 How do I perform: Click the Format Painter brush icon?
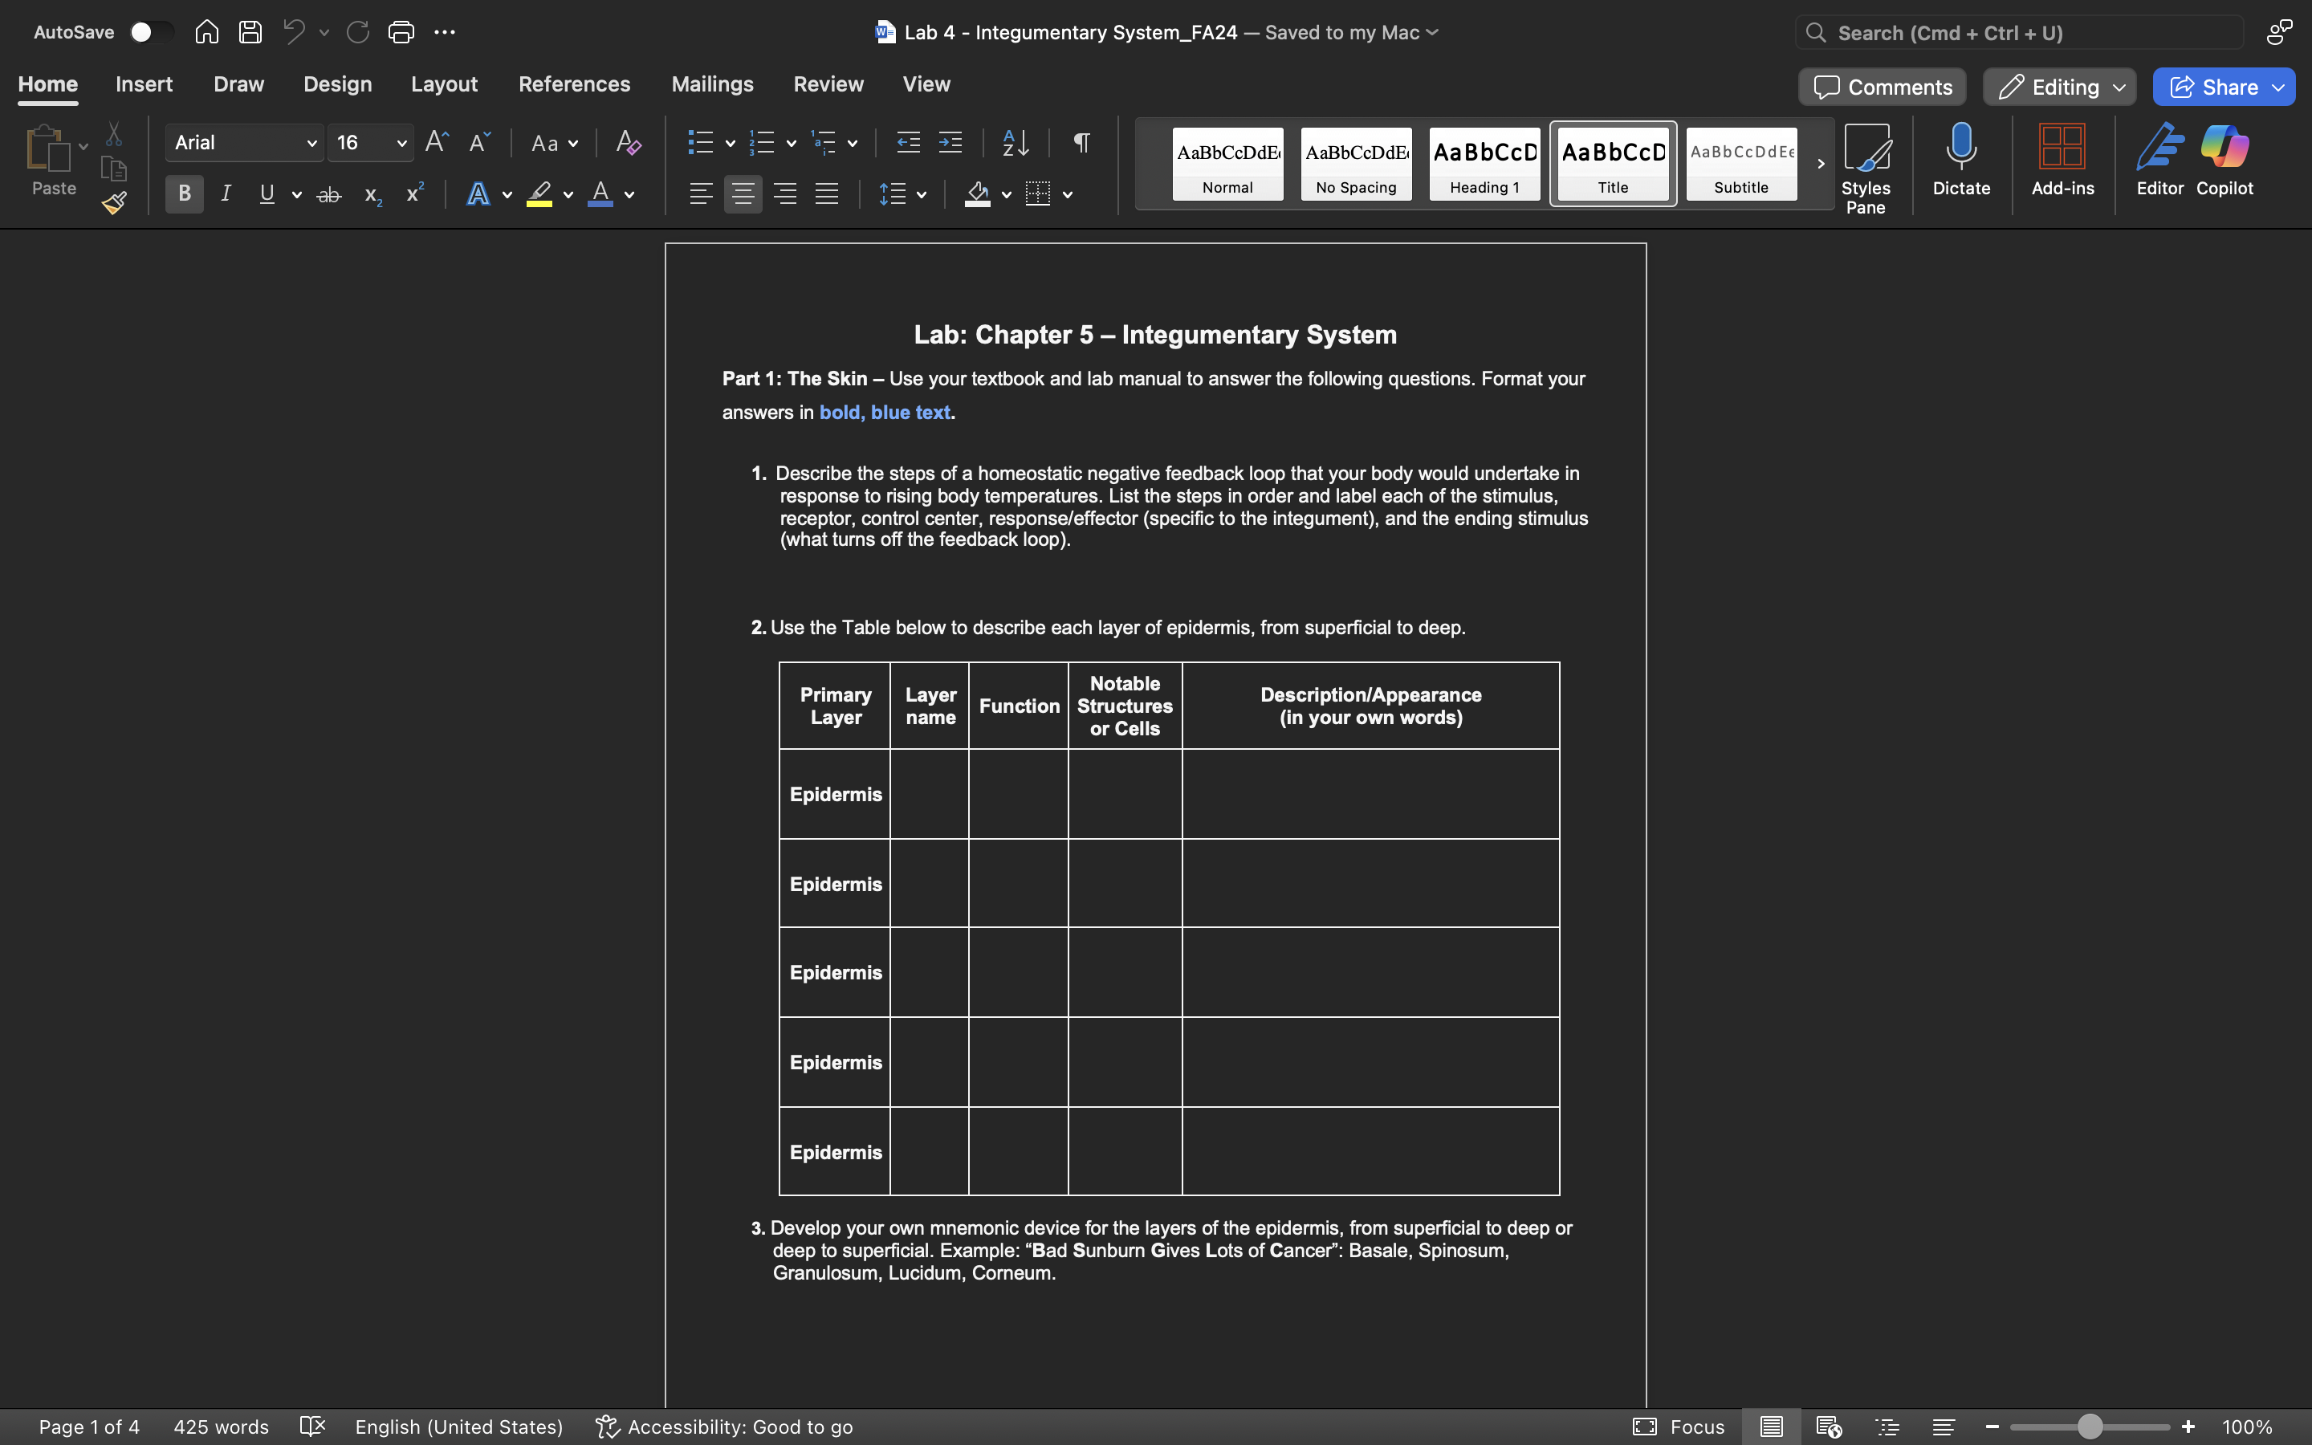115,202
